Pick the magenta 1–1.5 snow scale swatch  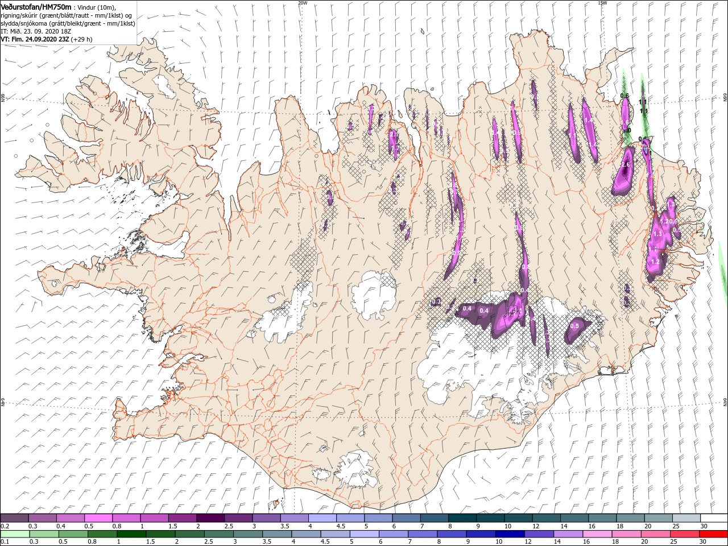point(154,518)
